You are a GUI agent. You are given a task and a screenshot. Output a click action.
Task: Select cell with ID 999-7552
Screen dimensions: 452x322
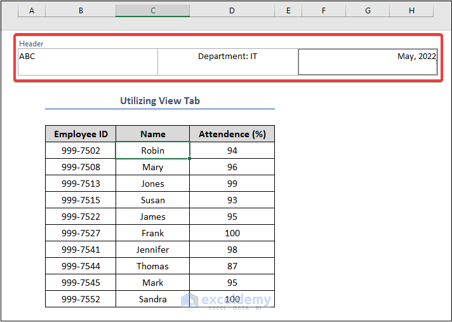tap(81, 299)
